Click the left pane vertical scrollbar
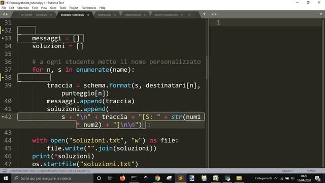The image size is (325, 183). 207,68
